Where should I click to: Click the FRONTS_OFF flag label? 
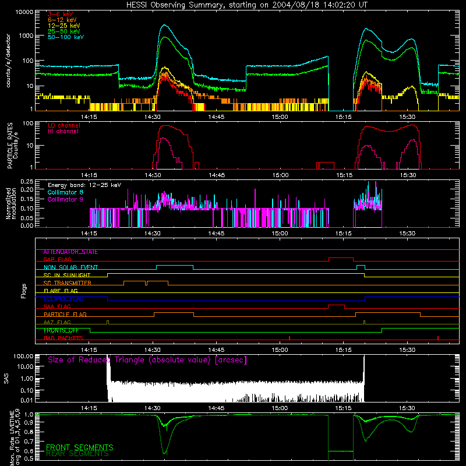(x=61, y=330)
